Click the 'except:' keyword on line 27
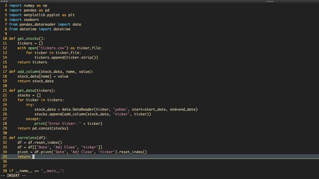The image size is (319, 179). (33, 119)
